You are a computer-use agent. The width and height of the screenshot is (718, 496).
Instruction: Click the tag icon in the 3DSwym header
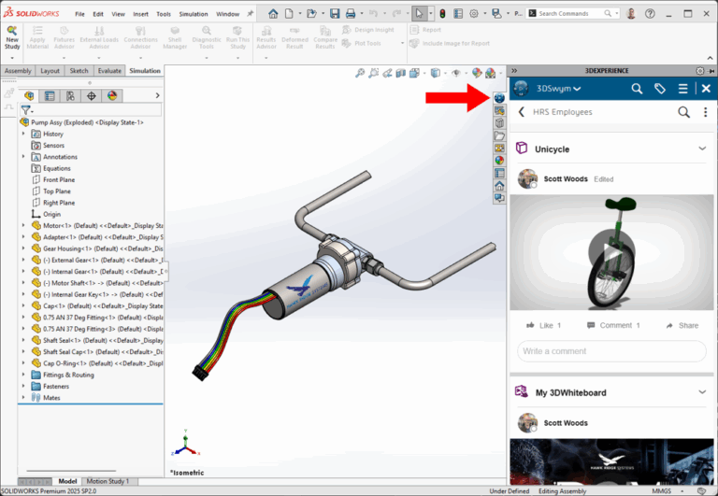point(660,89)
